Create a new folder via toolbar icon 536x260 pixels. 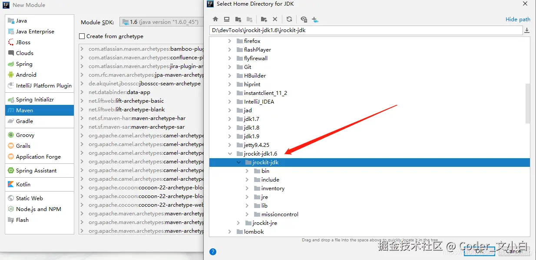tap(264, 19)
